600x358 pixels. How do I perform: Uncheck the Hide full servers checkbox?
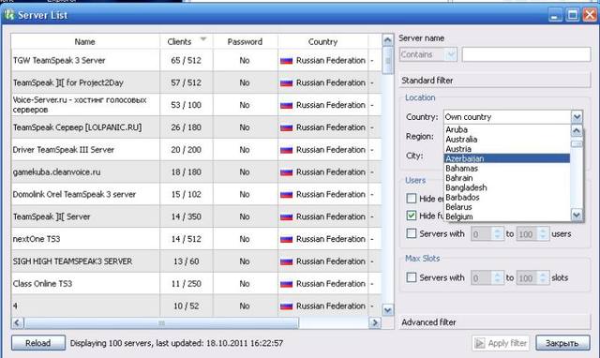click(412, 216)
